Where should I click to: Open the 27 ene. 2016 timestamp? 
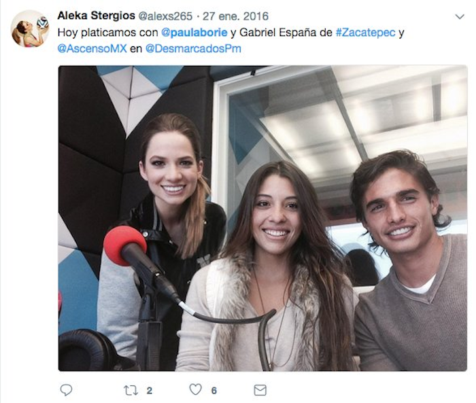[235, 16]
